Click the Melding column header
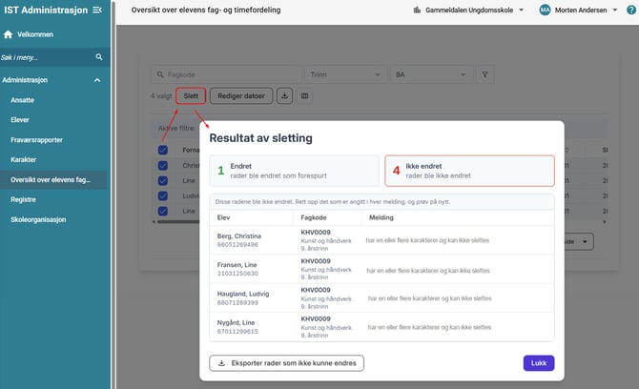This screenshot has width=639, height=389. pyautogui.click(x=381, y=217)
